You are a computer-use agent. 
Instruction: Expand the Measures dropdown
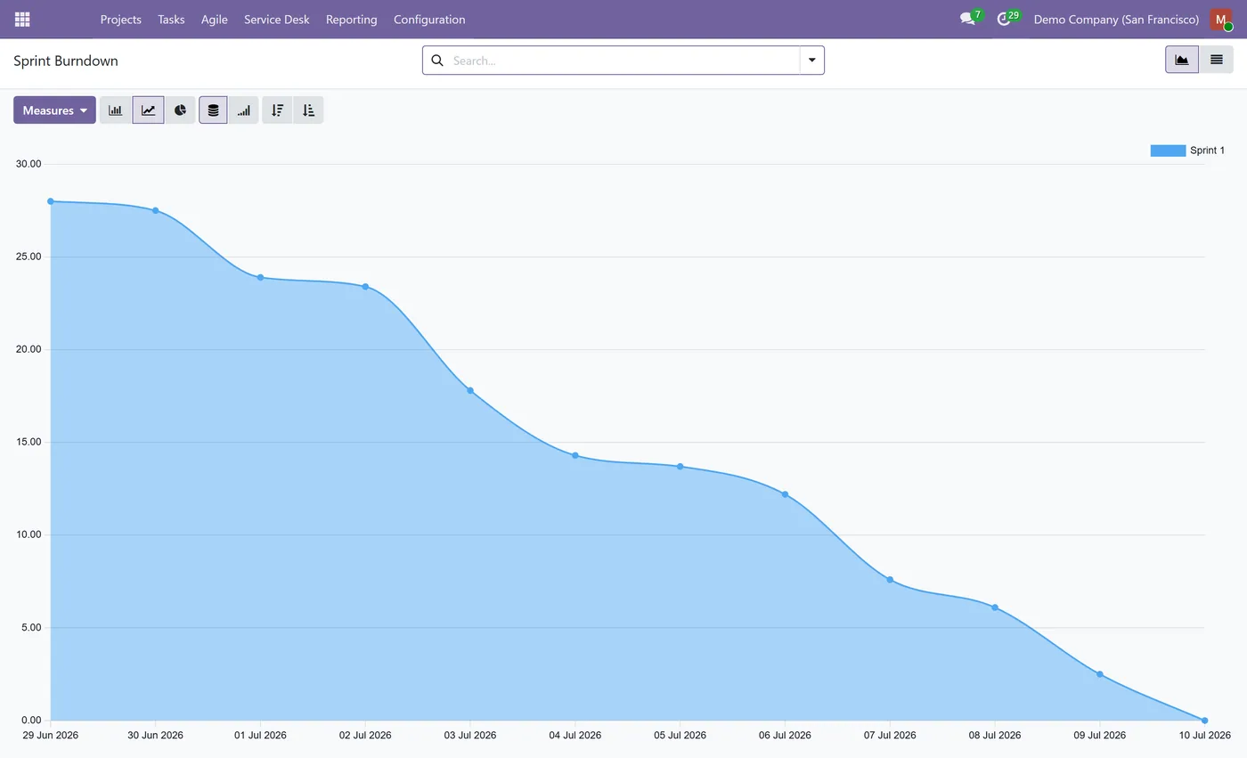pyautogui.click(x=54, y=110)
